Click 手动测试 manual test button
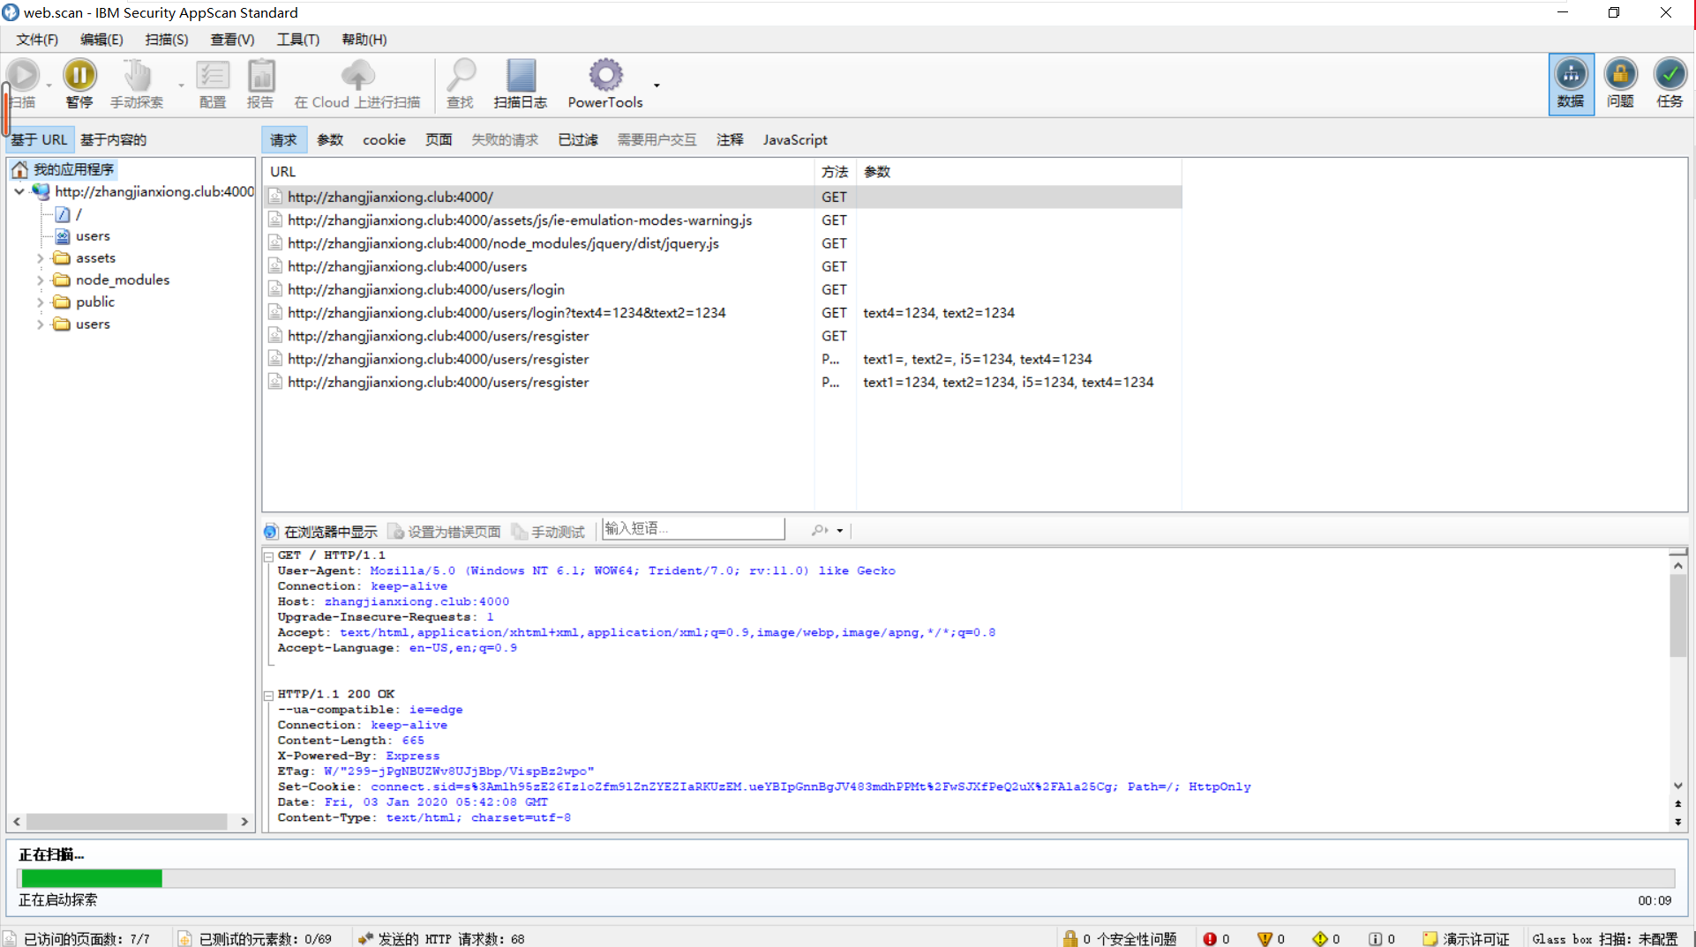1696x947 pixels. point(548,532)
